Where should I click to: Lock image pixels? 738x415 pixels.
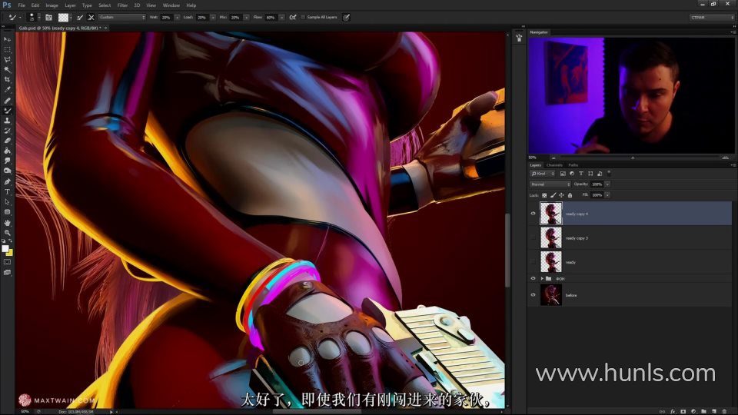point(553,194)
